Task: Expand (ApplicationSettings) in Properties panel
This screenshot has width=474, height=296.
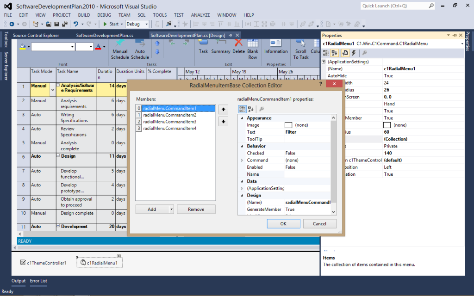Action: coord(324,62)
